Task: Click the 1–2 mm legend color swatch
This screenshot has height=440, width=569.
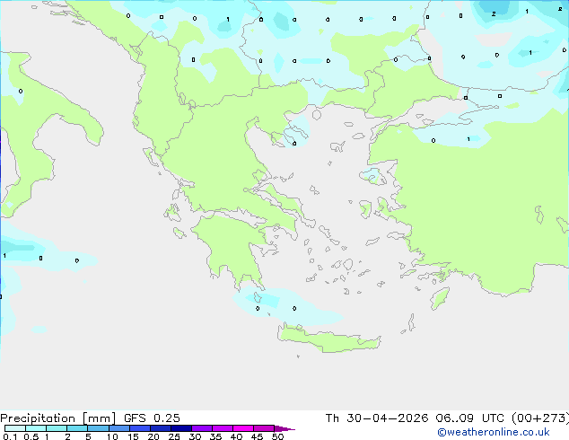Action: coord(57,428)
